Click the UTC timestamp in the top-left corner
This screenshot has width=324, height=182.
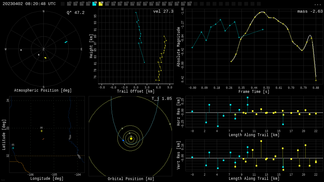coord(29,4)
